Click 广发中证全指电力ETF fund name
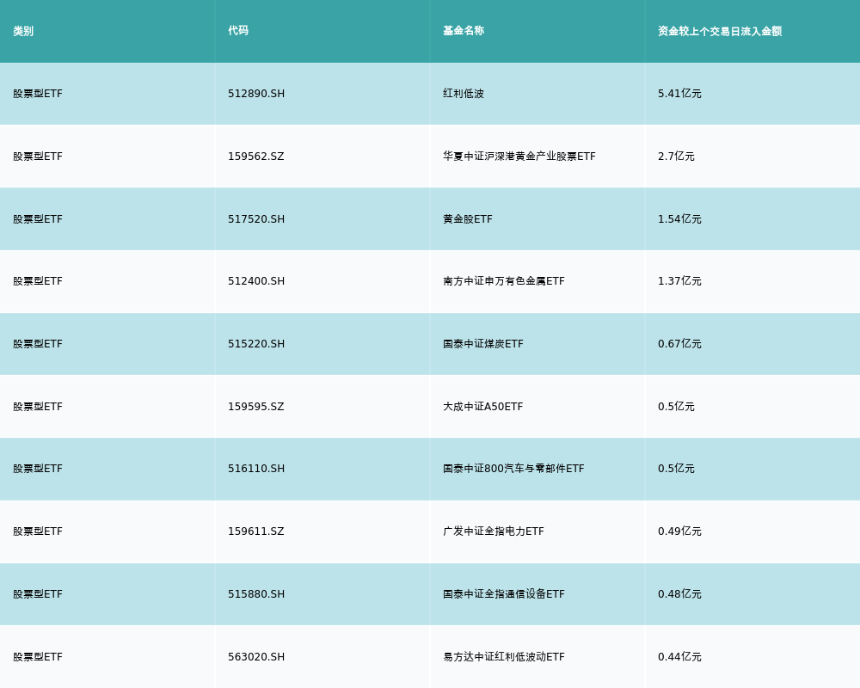Screen dimensions: 860x688 click(493, 531)
